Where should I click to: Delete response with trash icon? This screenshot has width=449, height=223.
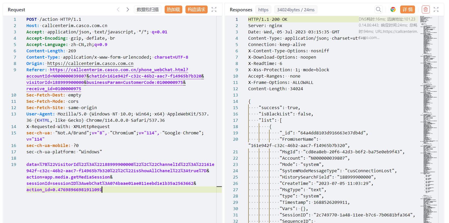click(x=426, y=9)
